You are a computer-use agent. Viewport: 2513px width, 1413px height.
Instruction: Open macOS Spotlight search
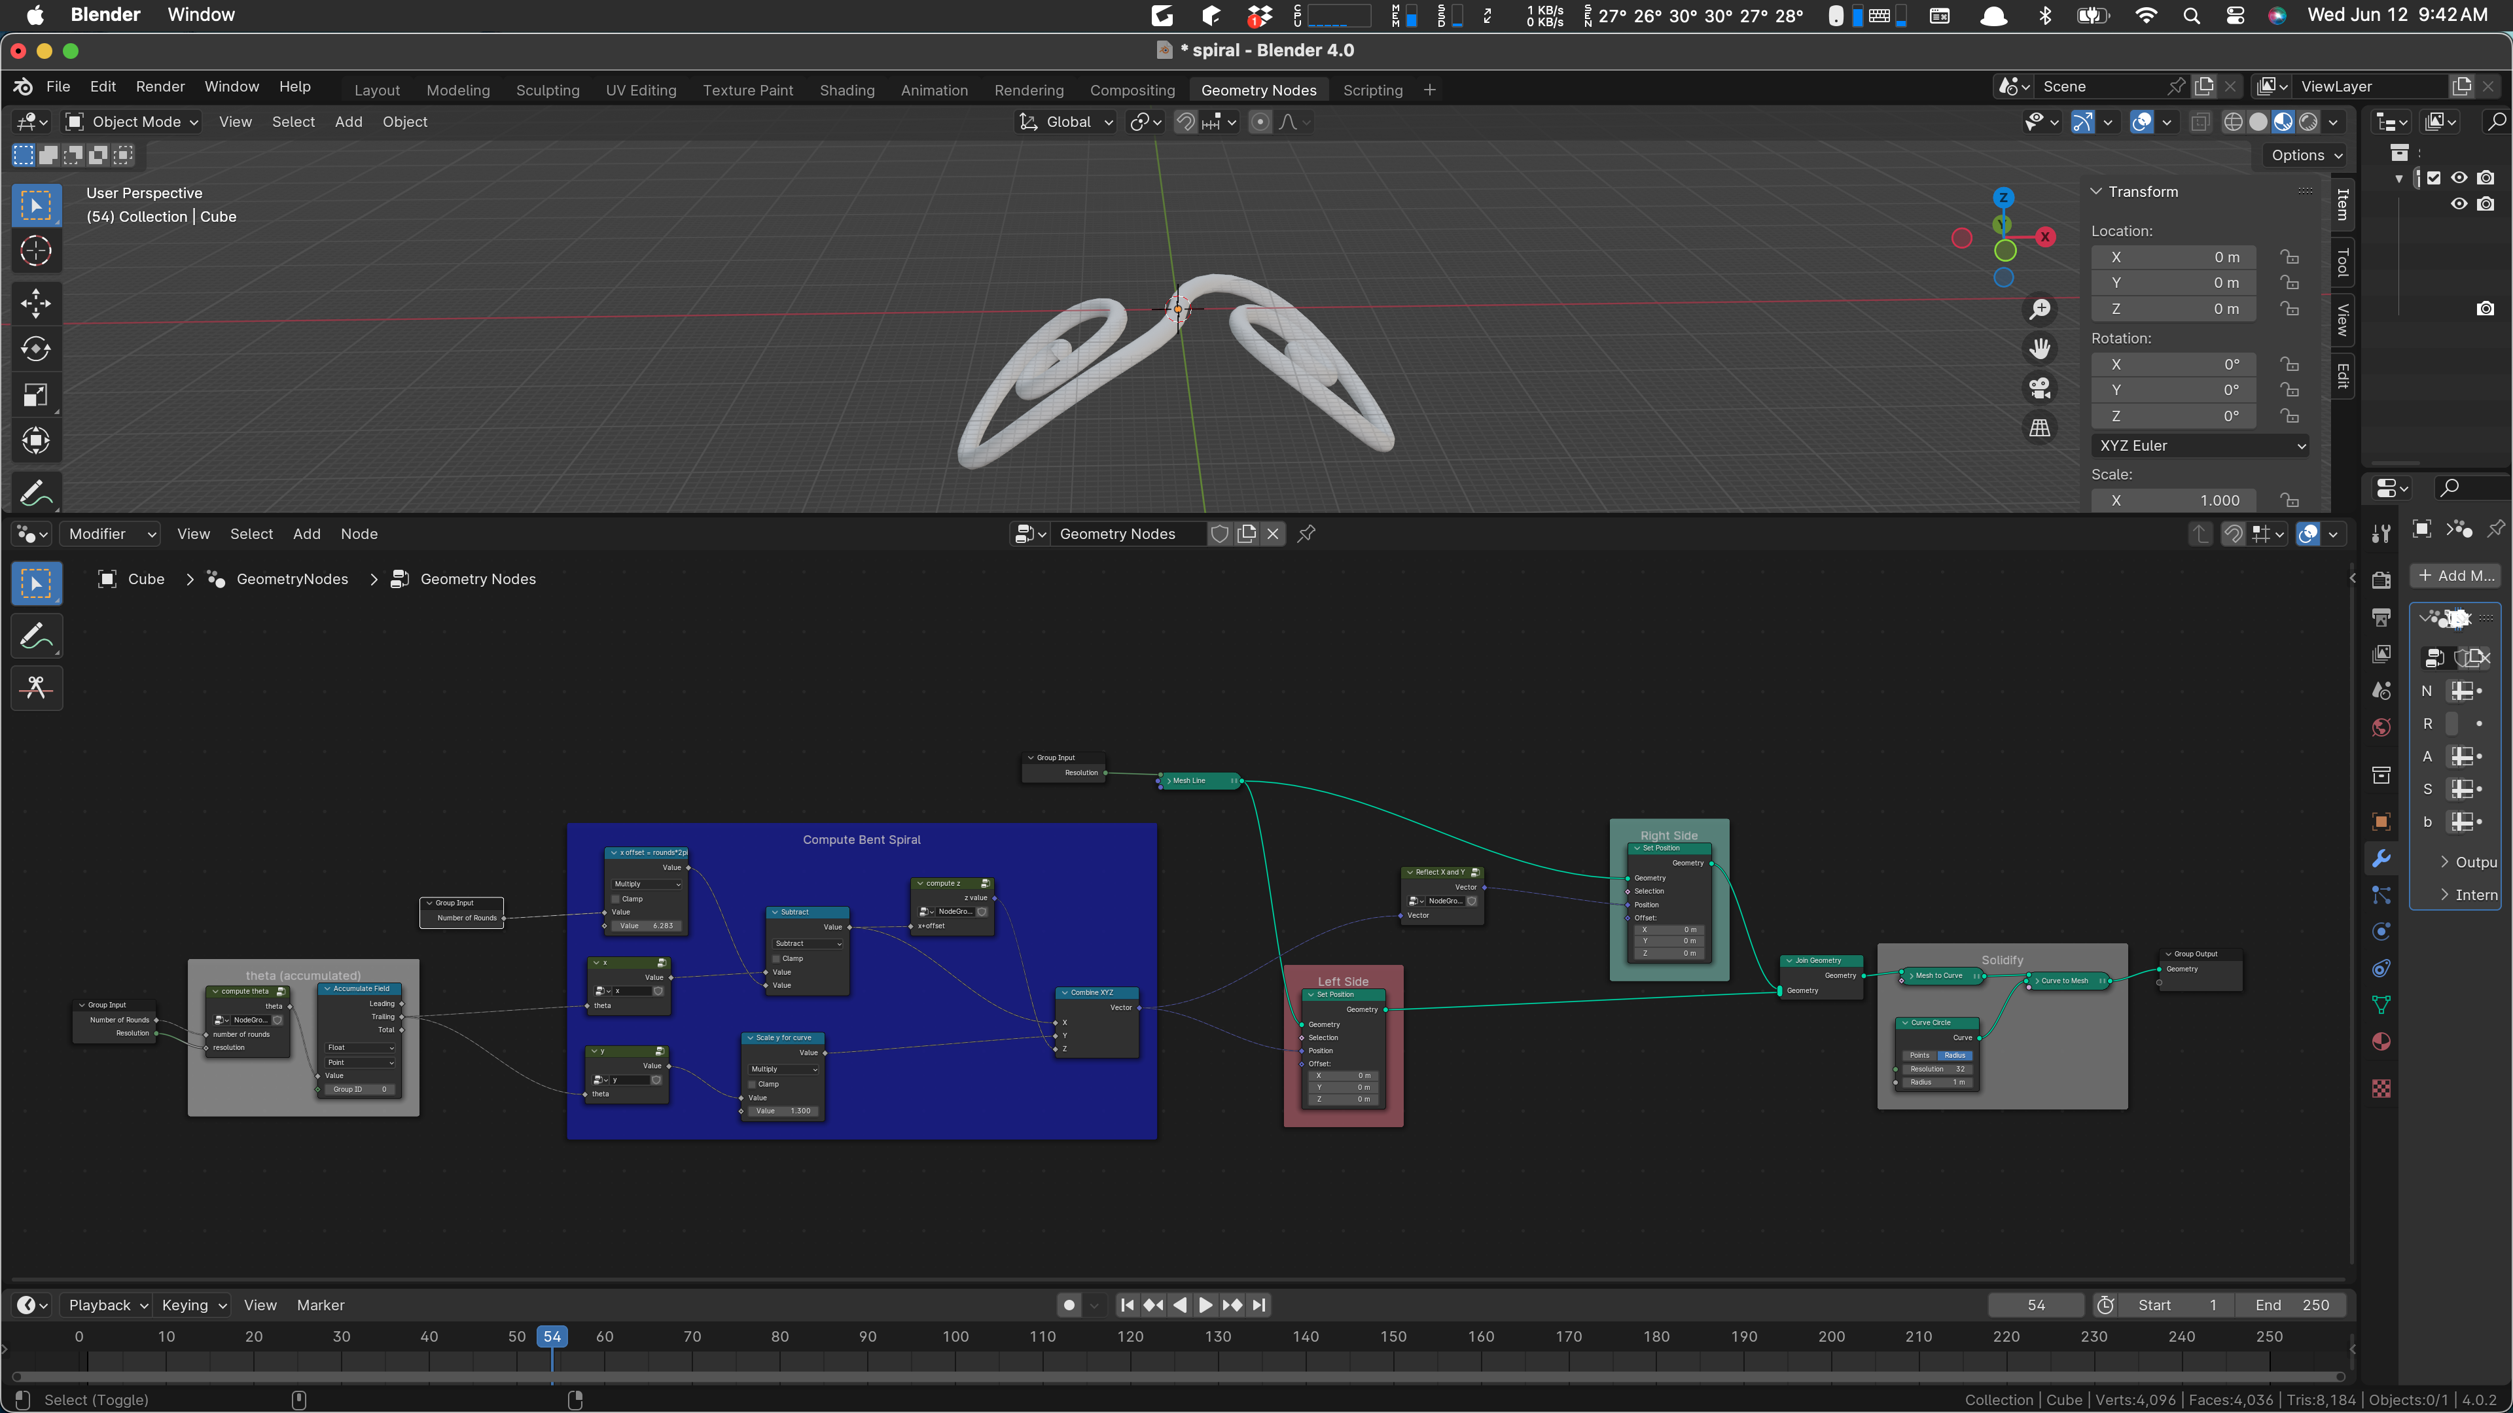pyautogui.click(x=2191, y=14)
